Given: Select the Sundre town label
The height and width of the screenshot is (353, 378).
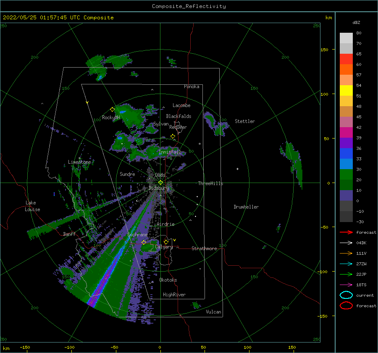Looking at the screenshot, I should pos(127,174).
